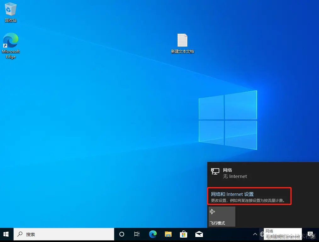
Task: Click the 搜索 taskbar search box
Action: pyautogui.click(x=64, y=234)
